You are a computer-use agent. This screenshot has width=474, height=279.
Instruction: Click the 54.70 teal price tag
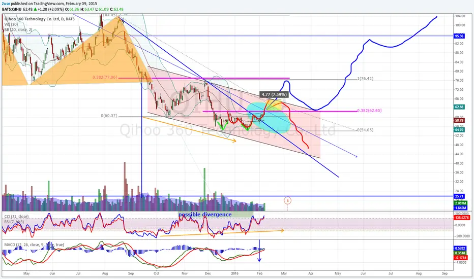point(459,130)
